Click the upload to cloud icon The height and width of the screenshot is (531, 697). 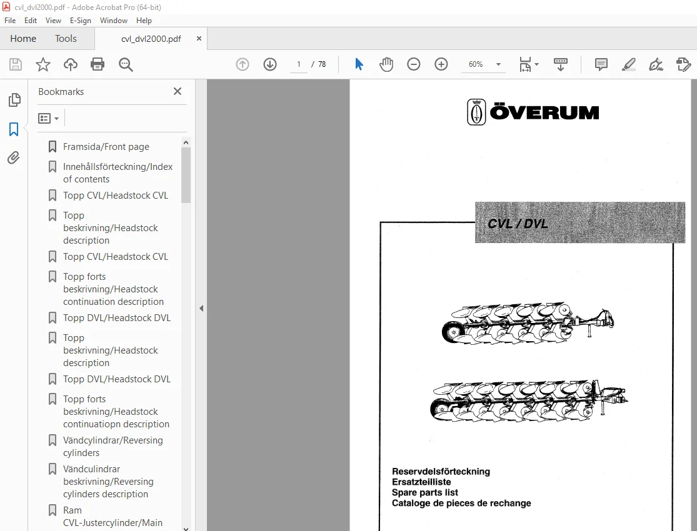pos(70,64)
